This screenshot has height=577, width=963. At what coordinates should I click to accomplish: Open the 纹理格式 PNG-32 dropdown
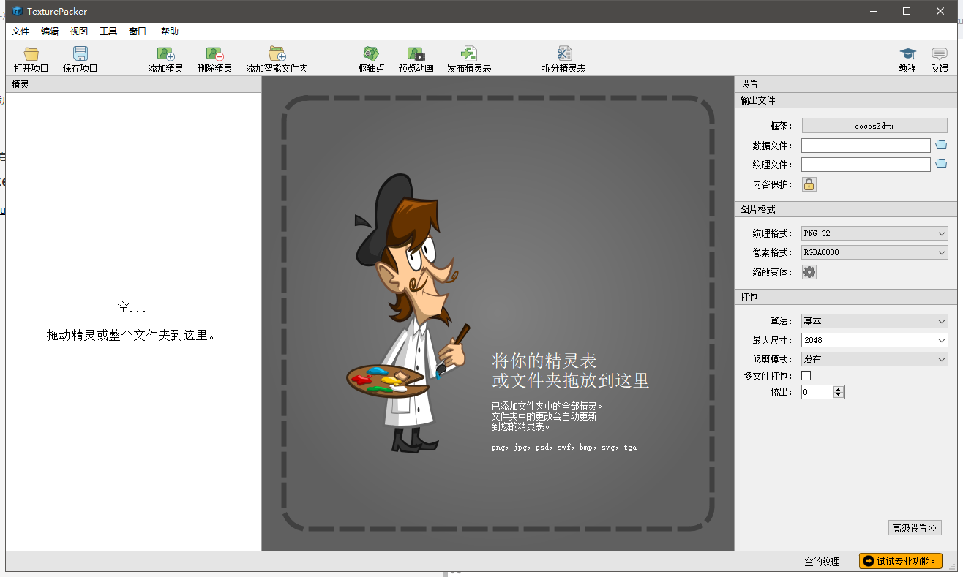874,233
